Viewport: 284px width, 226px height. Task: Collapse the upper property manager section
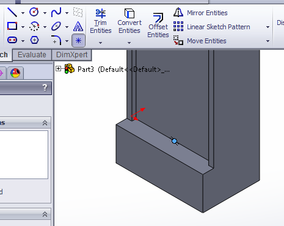pos(45,123)
